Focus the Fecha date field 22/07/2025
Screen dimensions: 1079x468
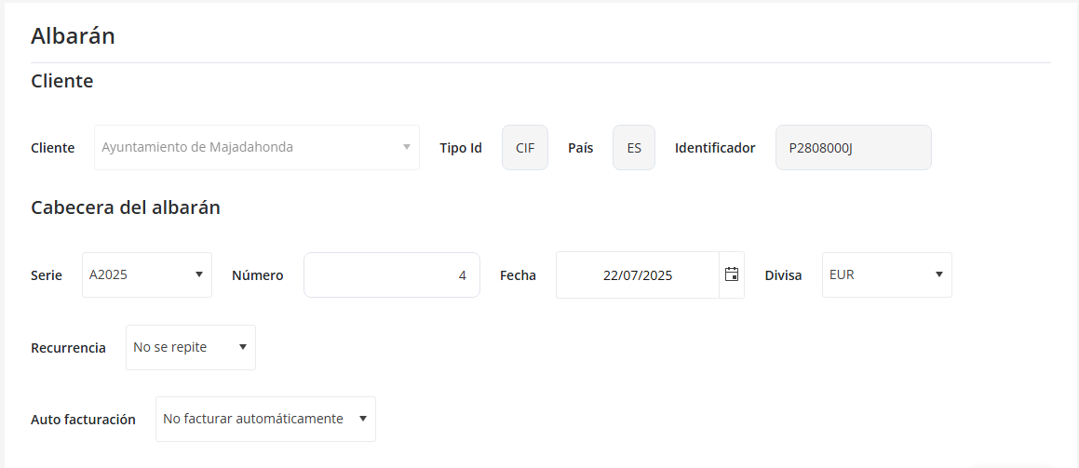coord(638,274)
